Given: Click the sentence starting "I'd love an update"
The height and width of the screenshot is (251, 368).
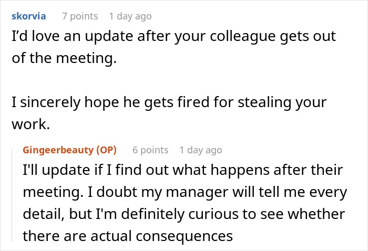Looking at the screenshot, I should 173,47.
